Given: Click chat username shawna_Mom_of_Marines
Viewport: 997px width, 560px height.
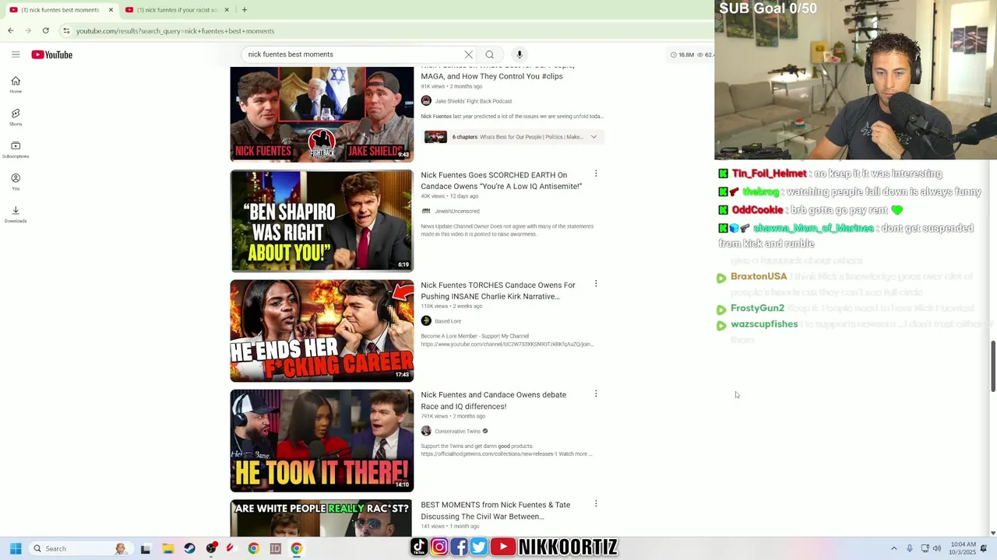Looking at the screenshot, I should point(813,228).
